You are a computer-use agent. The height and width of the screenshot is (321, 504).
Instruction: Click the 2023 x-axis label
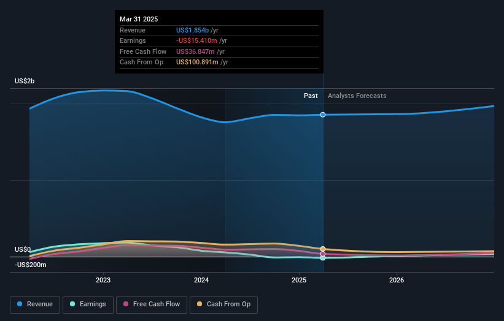pyautogui.click(x=103, y=280)
